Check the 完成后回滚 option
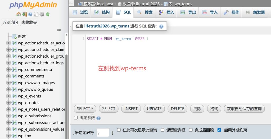Screen dimensions: 271x139 (x=191, y=130)
